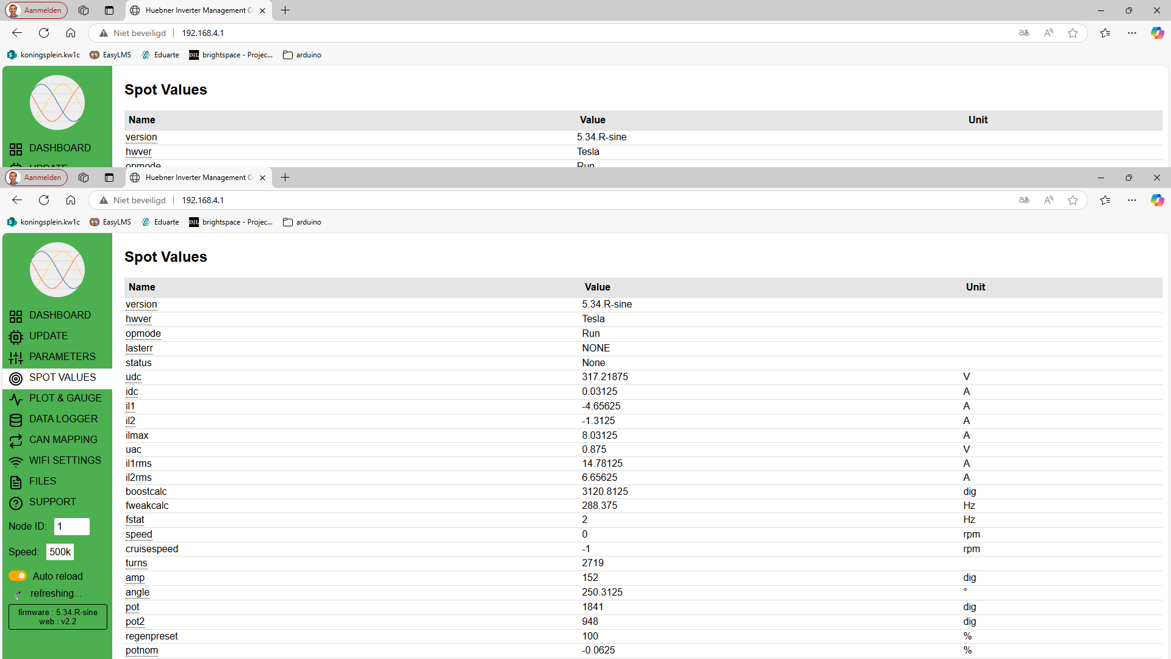Open the cruisespeed value link
This screenshot has height=659, width=1171.
152,549
